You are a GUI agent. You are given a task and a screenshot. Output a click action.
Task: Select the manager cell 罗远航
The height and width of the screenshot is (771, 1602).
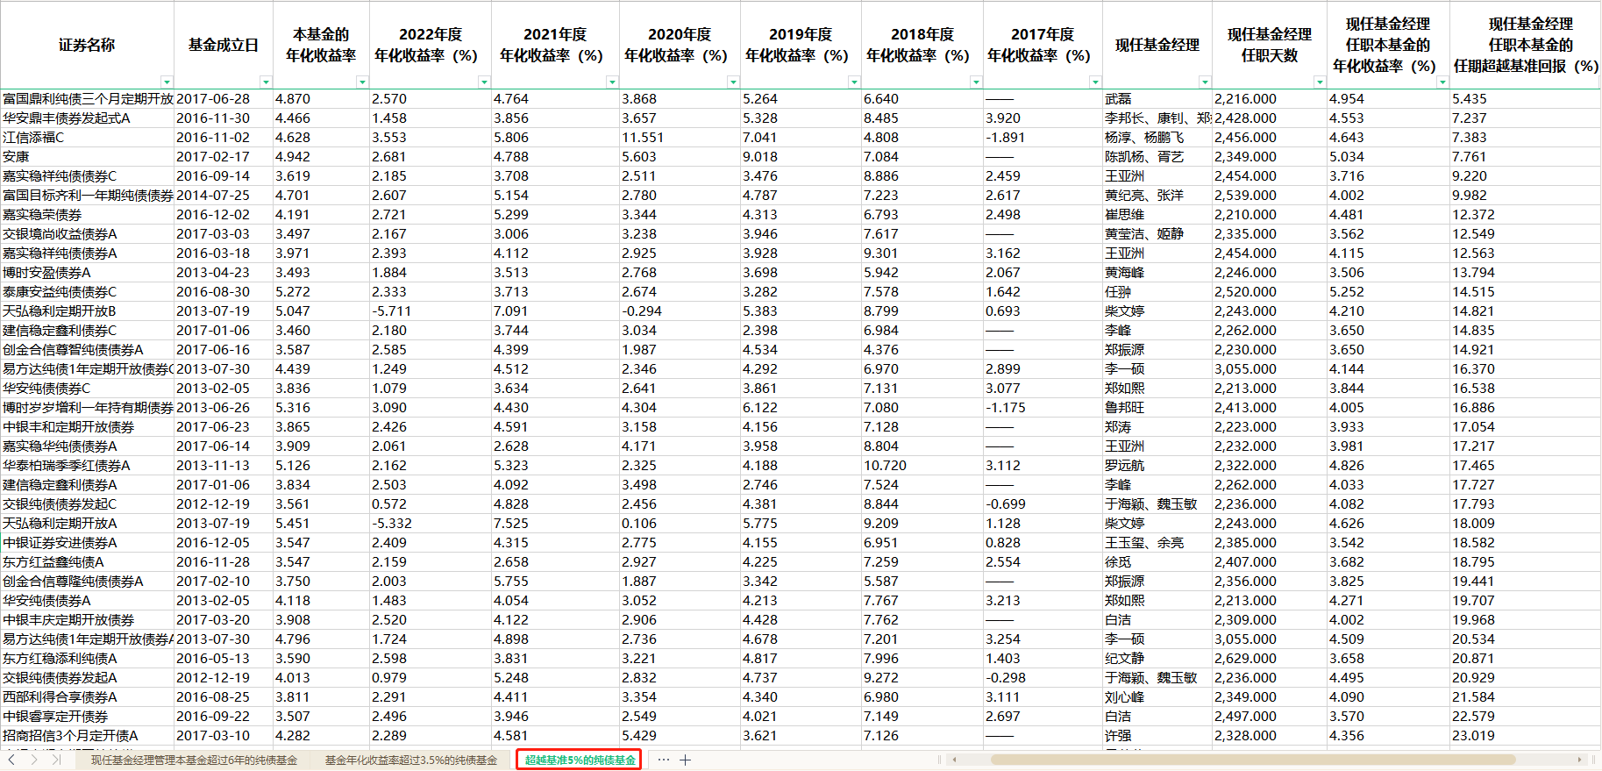tap(1157, 466)
